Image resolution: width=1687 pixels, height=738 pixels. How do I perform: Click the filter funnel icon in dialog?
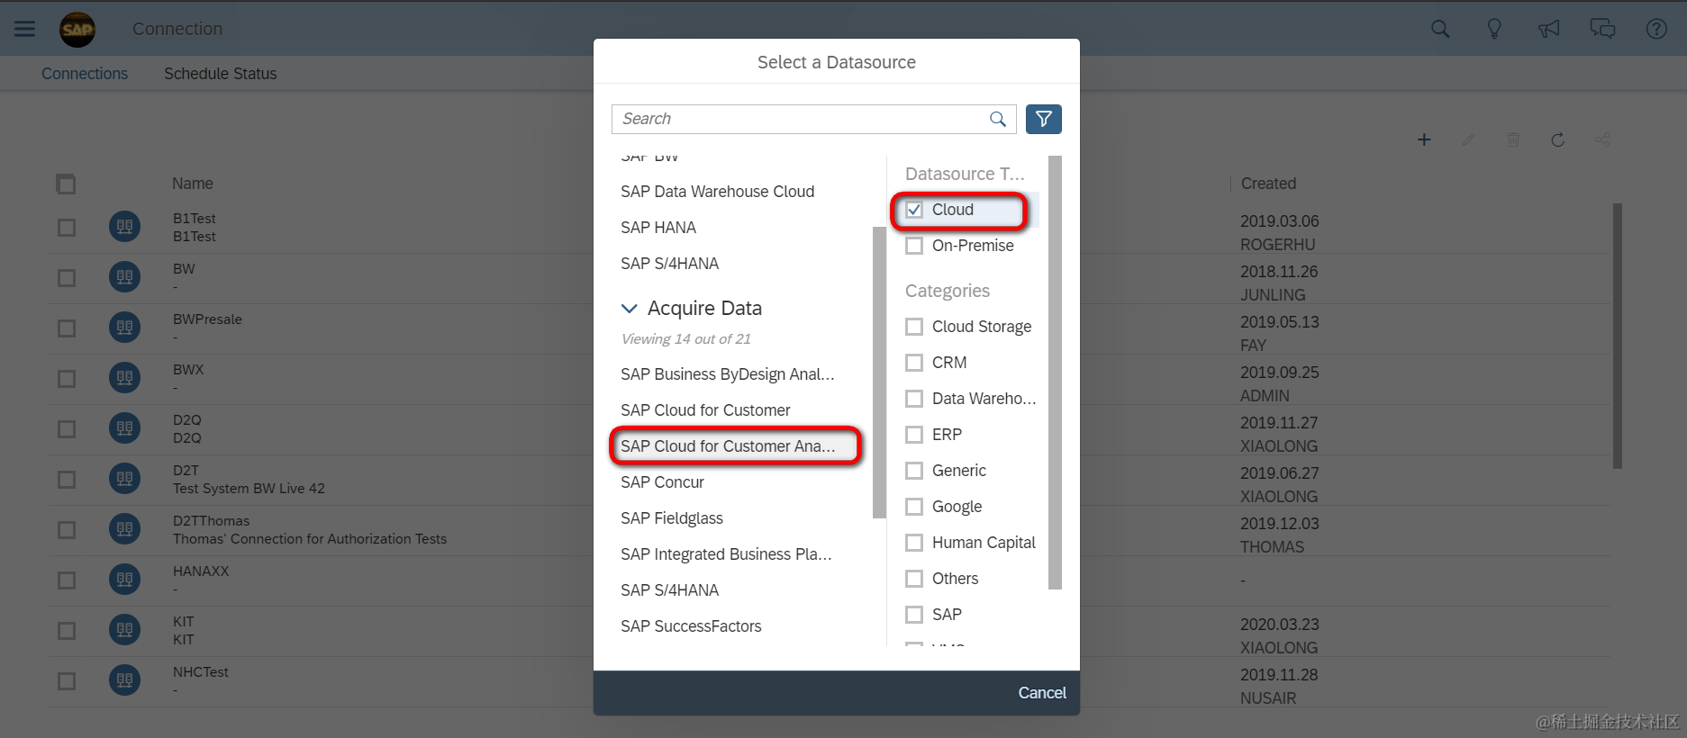(x=1043, y=119)
